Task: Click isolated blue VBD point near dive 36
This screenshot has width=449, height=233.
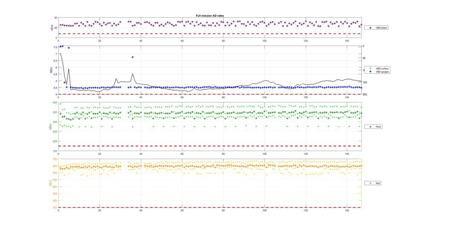Action: [x=132, y=57]
